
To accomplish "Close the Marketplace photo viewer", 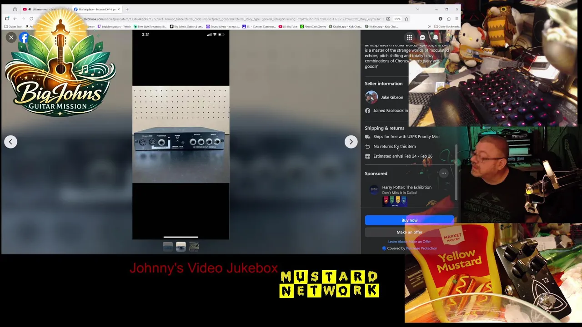I will pyautogui.click(x=11, y=37).
